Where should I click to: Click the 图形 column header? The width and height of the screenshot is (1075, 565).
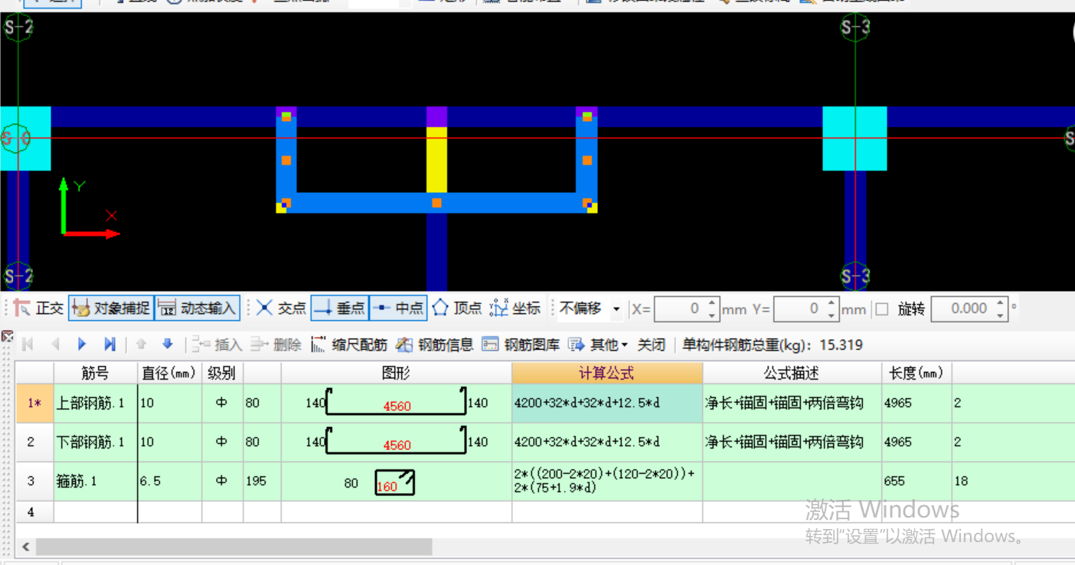[x=397, y=373]
